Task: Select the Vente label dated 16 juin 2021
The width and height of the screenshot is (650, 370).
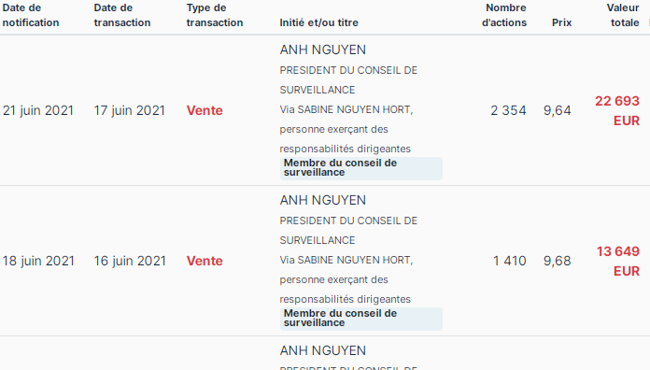Action: [x=205, y=261]
